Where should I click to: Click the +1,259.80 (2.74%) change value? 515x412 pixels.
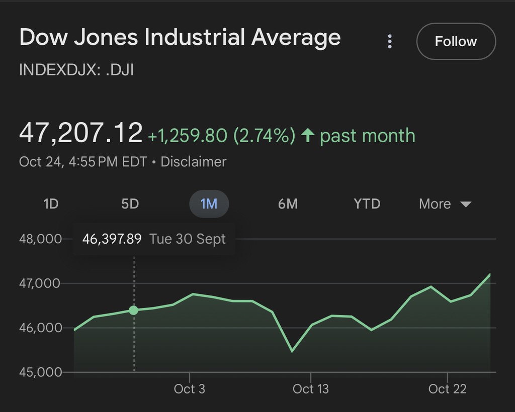click(221, 136)
